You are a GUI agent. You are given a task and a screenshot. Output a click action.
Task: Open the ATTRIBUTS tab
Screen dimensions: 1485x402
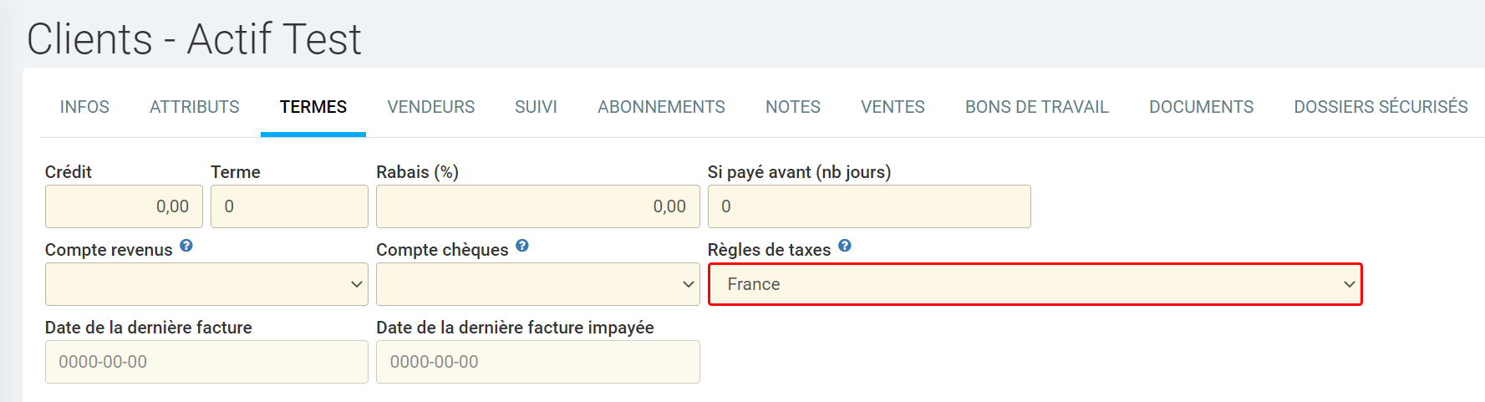pos(195,107)
